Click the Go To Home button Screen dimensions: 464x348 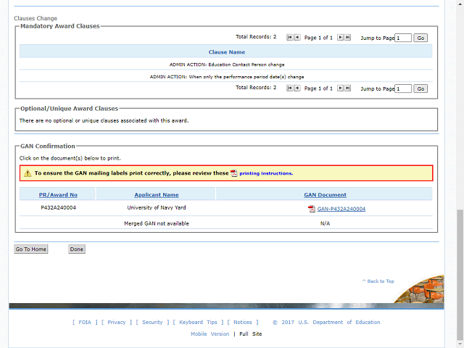coord(31,249)
